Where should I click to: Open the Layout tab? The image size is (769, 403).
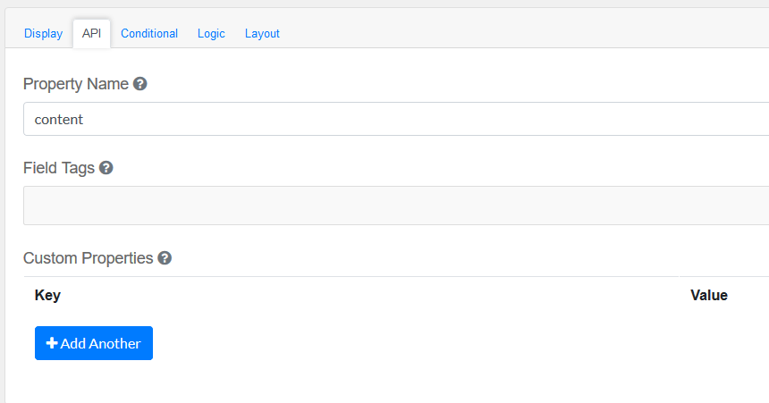262,33
